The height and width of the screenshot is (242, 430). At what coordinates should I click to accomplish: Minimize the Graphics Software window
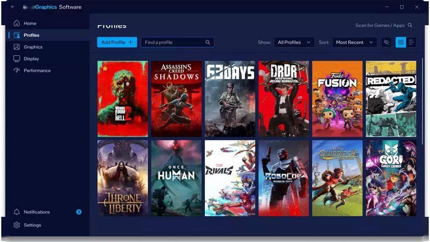pos(387,7)
